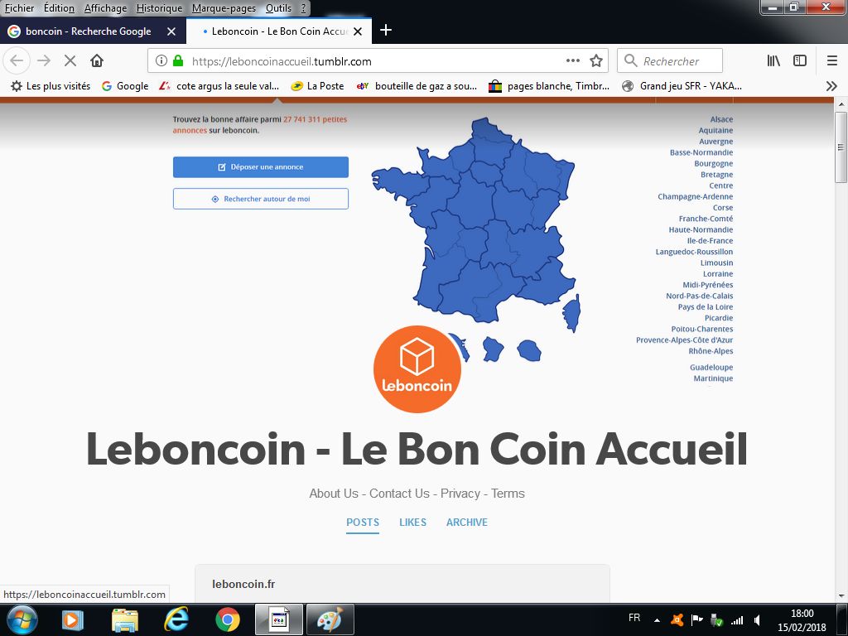Open the library bookshelf icon
Image resolution: width=848 pixels, height=636 pixels.
(773, 60)
